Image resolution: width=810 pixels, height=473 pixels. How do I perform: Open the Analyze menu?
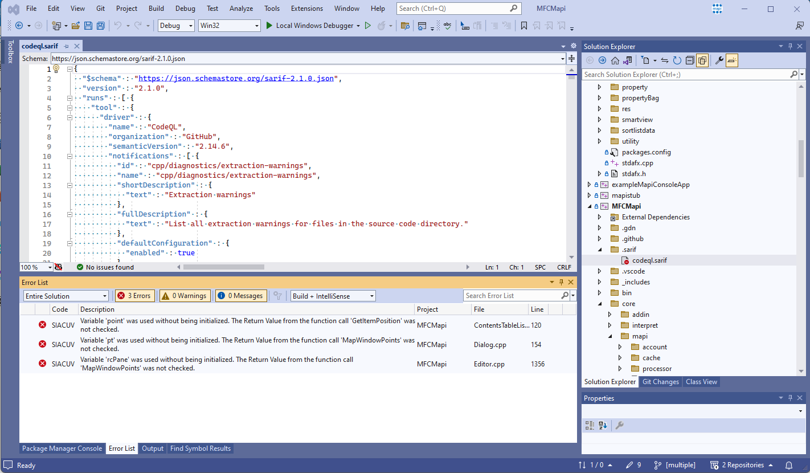tap(241, 8)
